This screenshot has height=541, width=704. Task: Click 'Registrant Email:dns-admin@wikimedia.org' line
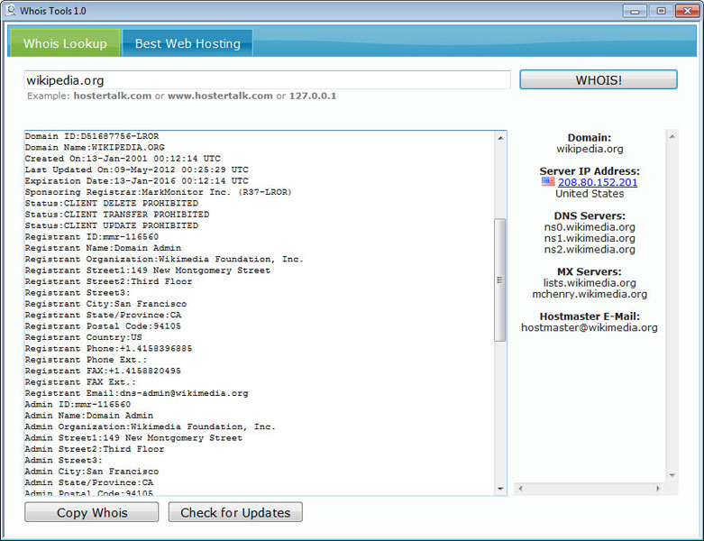[136, 393]
